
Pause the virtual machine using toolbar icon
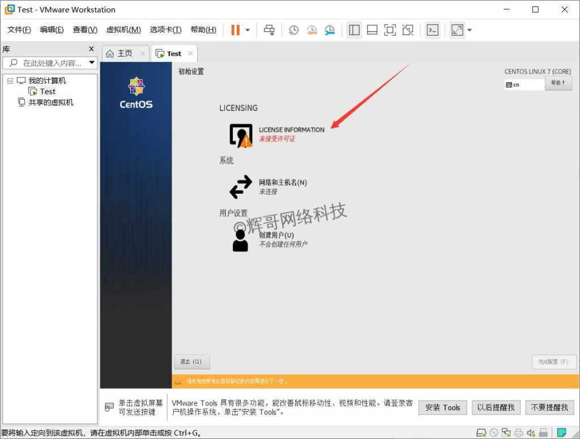[x=235, y=30]
